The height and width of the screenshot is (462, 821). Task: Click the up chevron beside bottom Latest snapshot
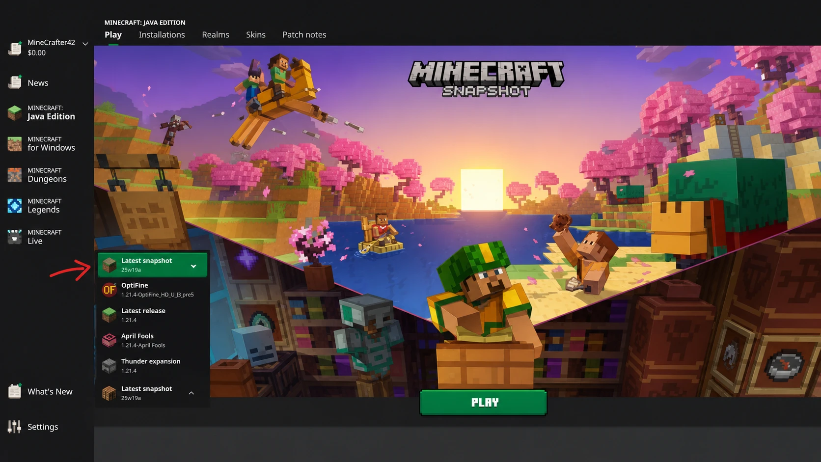coord(192,393)
